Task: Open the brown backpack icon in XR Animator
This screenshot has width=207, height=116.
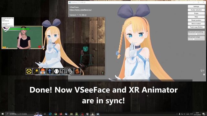Action: (77, 71)
